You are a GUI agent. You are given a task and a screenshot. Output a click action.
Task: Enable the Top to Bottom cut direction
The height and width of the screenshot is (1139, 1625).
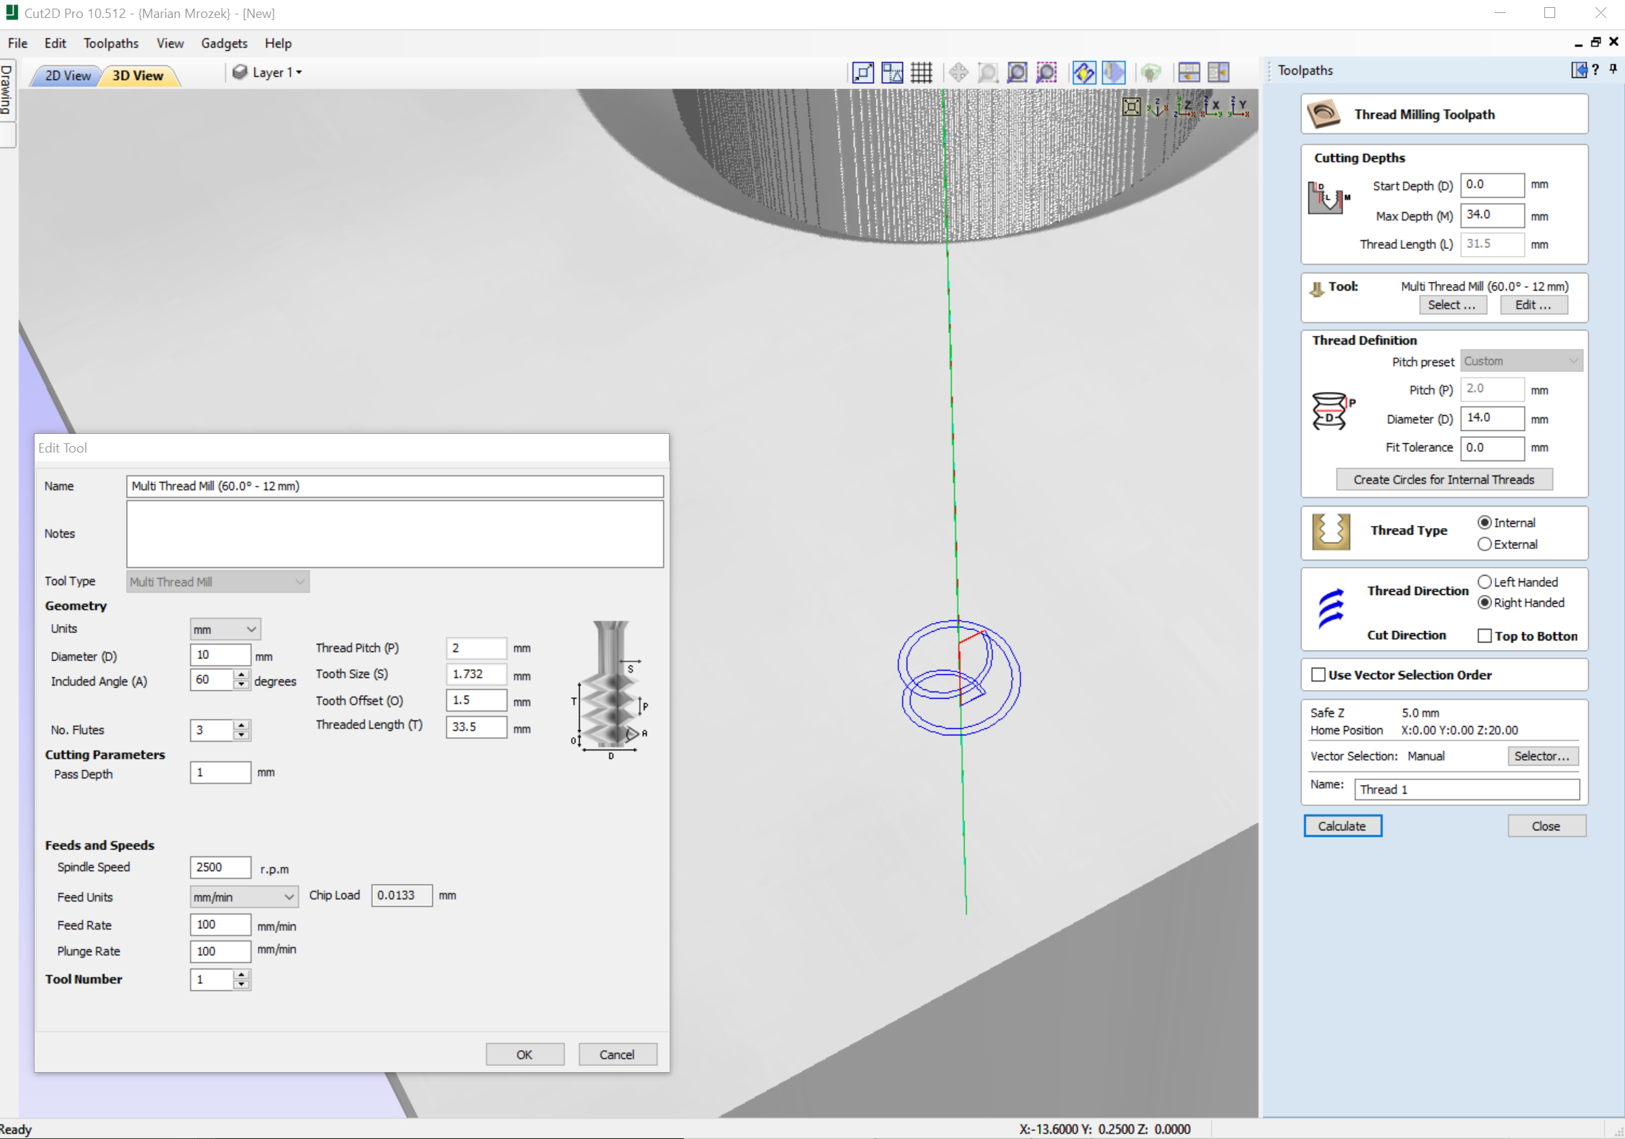tap(1485, 636)
